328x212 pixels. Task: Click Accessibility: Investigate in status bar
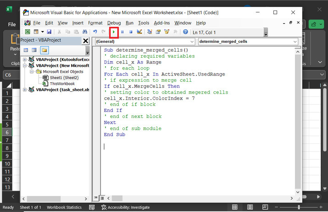click(x=125, y=207)
